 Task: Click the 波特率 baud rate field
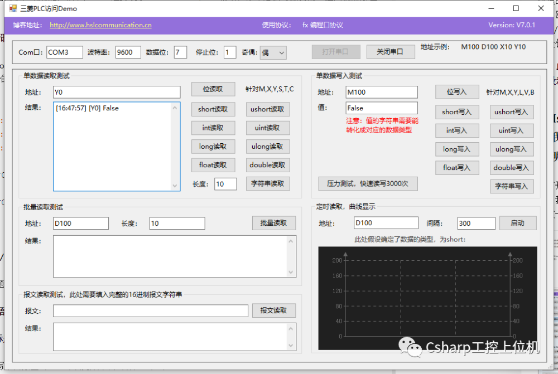pyautogui.click(x=128, y=52)
